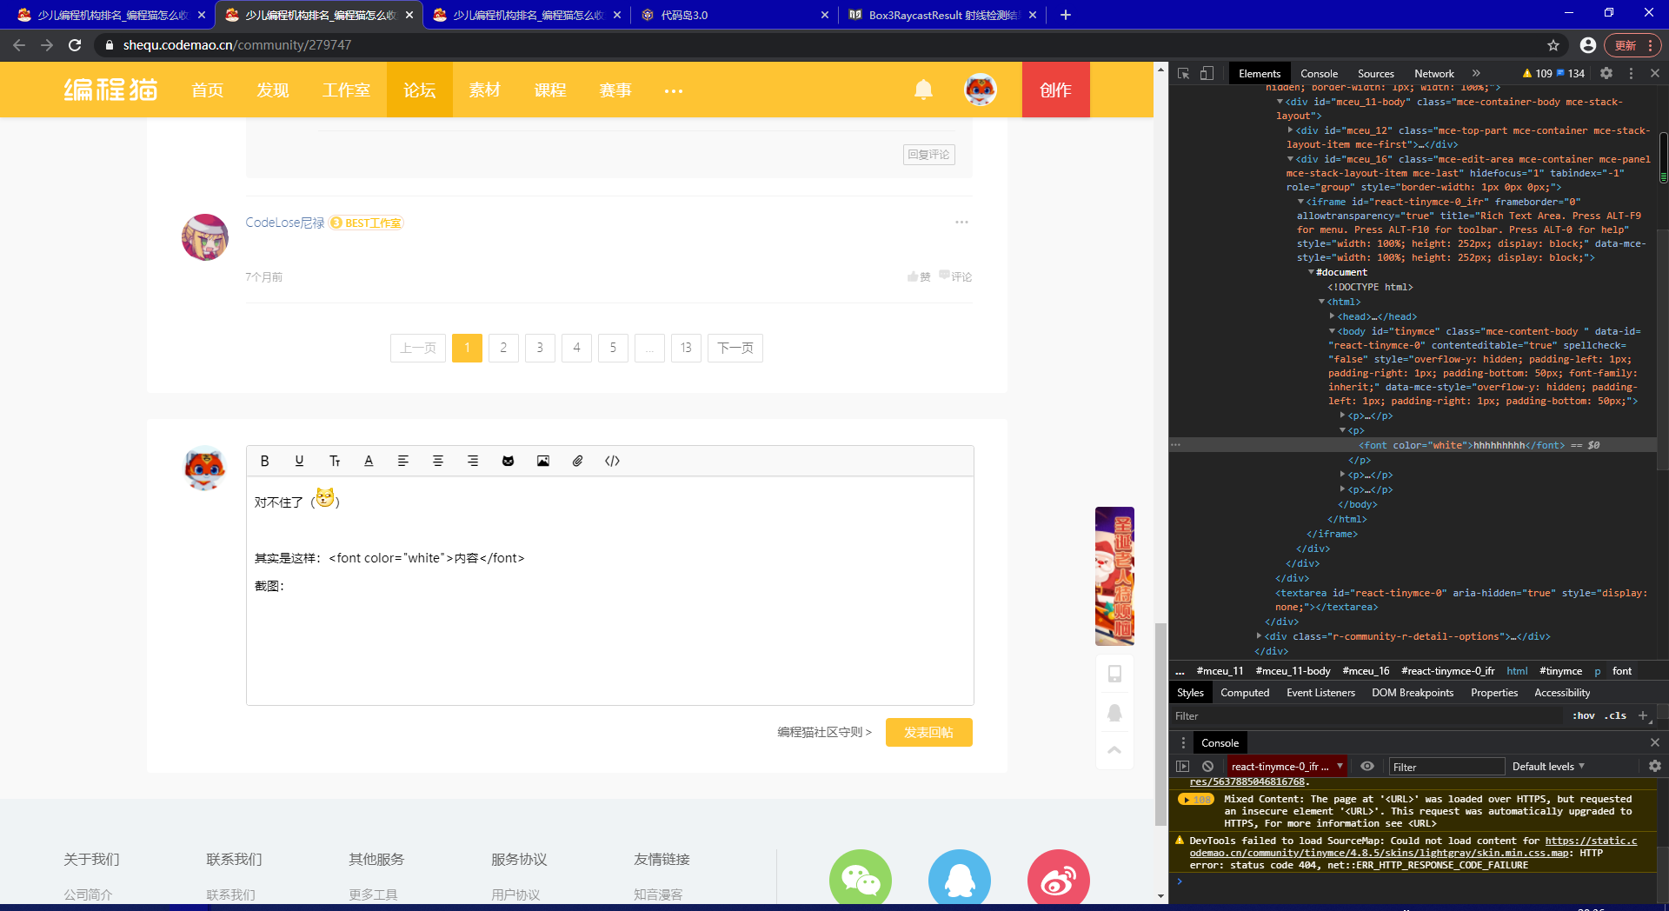Click back-to-top arrow on side panel

pyautogui.click(x=1114, y=749)
